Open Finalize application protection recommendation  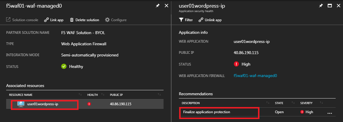point(207,112)
